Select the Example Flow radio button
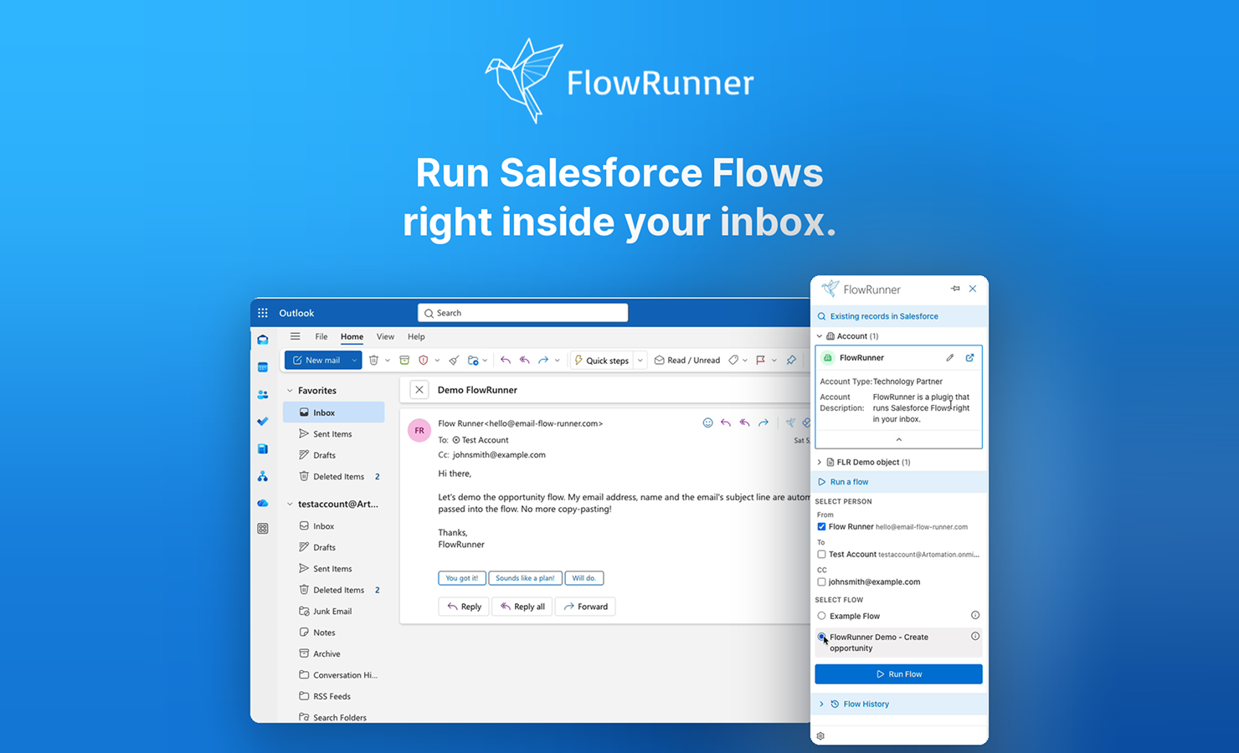This screenshot has width=1239, height=753. 821,616
